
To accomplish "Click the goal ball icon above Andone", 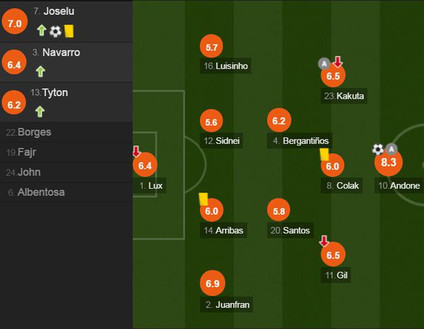I will click(x=378, y=149).
